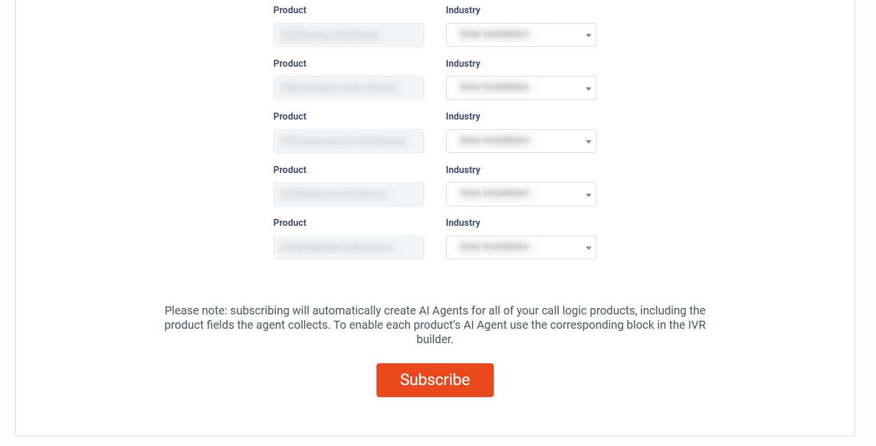Click the caret arrow in the bottom Industry select
Screen dimensions: 876x446
(x=588, y=248)
